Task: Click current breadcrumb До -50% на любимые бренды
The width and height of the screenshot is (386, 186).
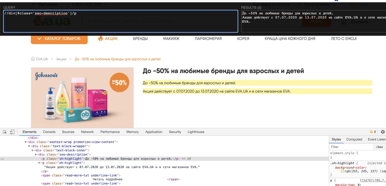Action: click(x=118, y=59)
